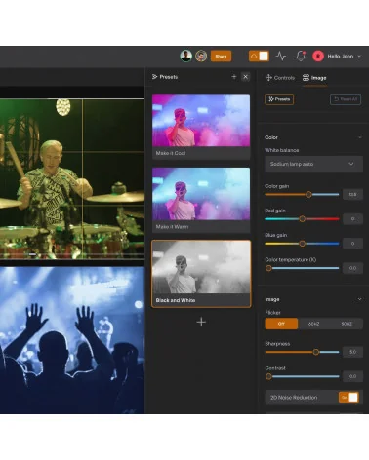Set Flicker to Off
This screenshot has width=369, height=460.
coord(281,324)
